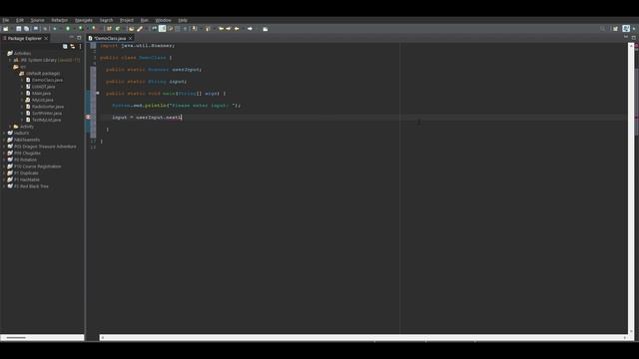Expand the P1 Red Black Tree project

point(4,186)
